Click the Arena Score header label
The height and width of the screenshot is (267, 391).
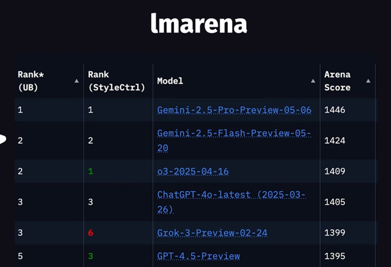click(337, 81)
